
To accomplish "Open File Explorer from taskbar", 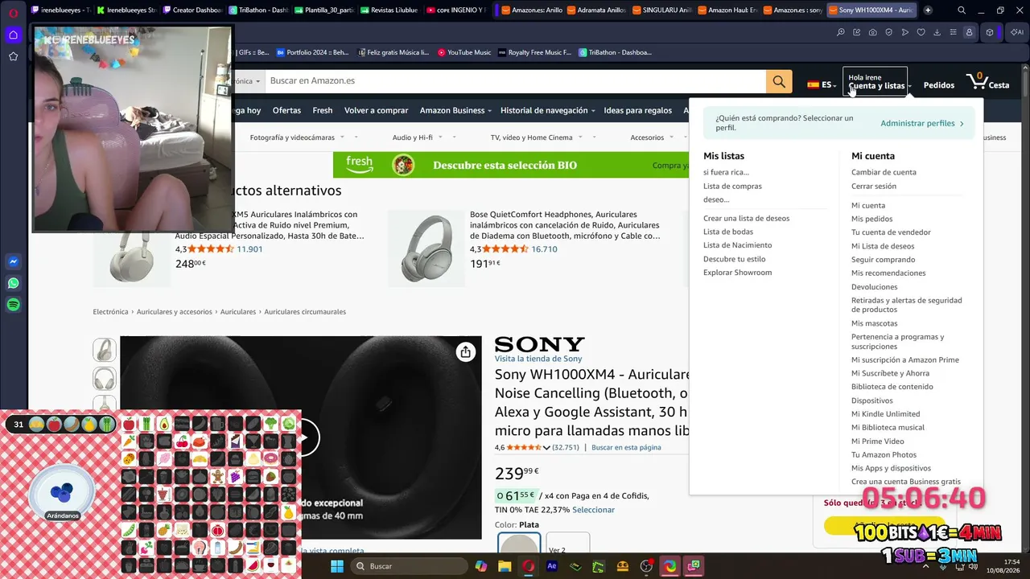I will click(505, 566).
